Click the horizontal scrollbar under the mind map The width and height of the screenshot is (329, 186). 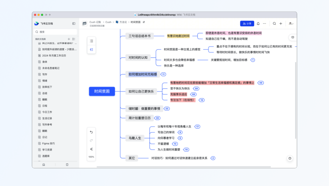184,167
